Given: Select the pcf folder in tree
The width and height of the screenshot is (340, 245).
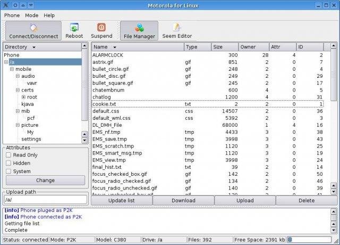Looking at the screenshot, I should [x=31, y=118].
